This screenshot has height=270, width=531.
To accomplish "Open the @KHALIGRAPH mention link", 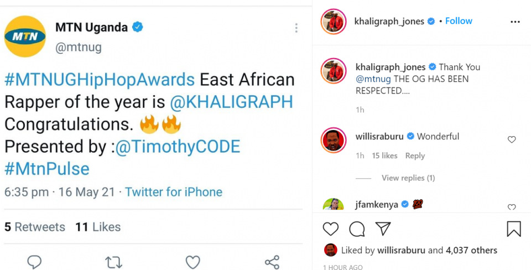I will [x=232, y=102].
